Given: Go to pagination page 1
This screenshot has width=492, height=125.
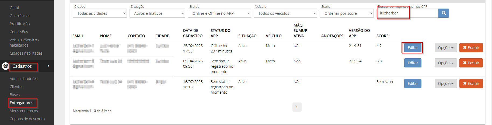Looking at the screenshot, I should coord(297,107).
